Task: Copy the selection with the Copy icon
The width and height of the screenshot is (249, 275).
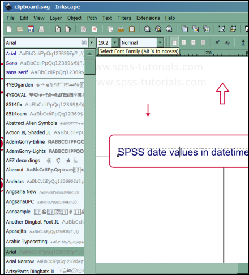Action: (110, 29)
